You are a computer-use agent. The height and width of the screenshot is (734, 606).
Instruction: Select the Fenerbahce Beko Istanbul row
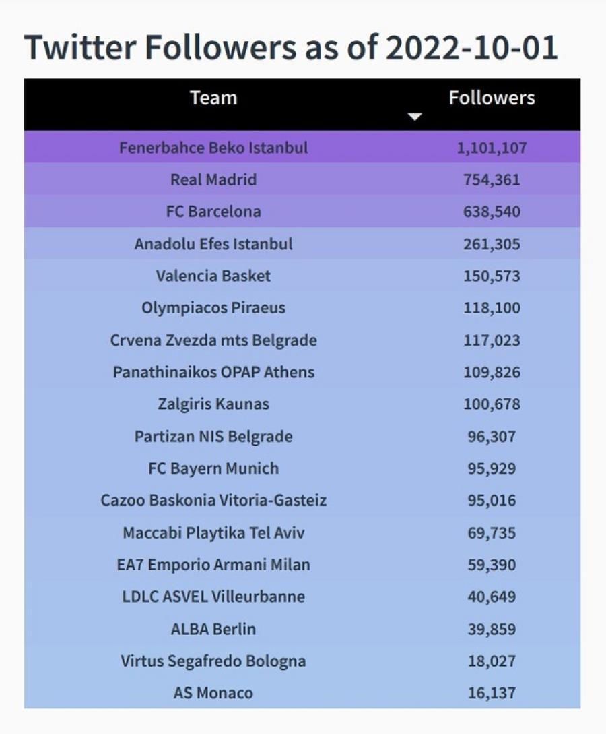tap(302, 148)
